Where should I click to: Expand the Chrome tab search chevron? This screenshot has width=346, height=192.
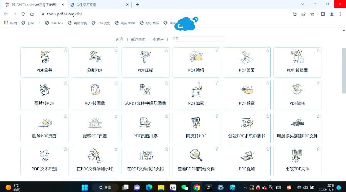303,4
